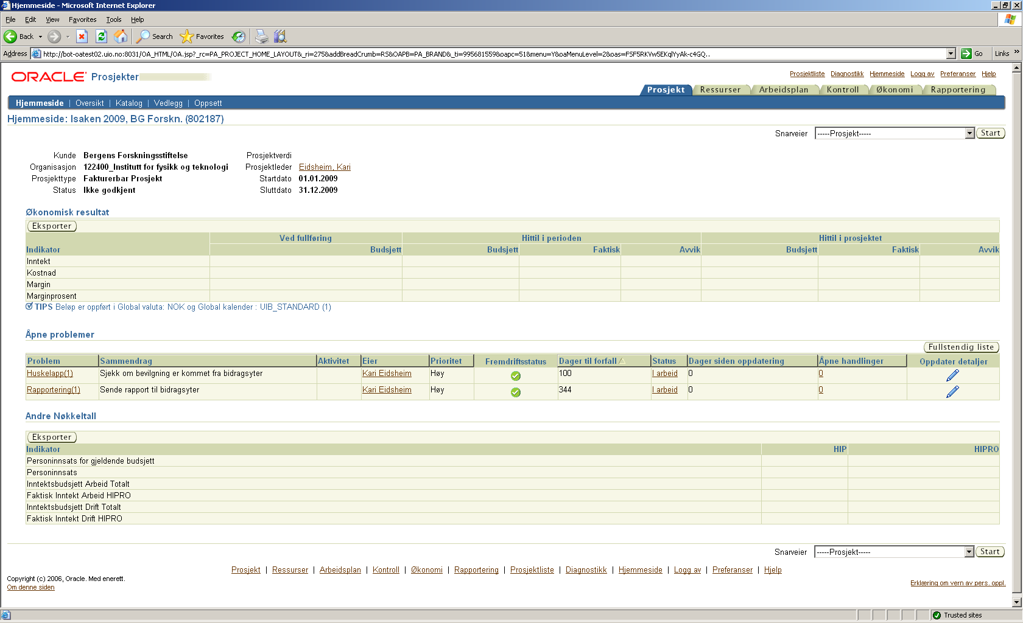Click pencil icon in Rapportering(1) row
Viewport: 1023px width, 623px height.
tap(953, 392)
